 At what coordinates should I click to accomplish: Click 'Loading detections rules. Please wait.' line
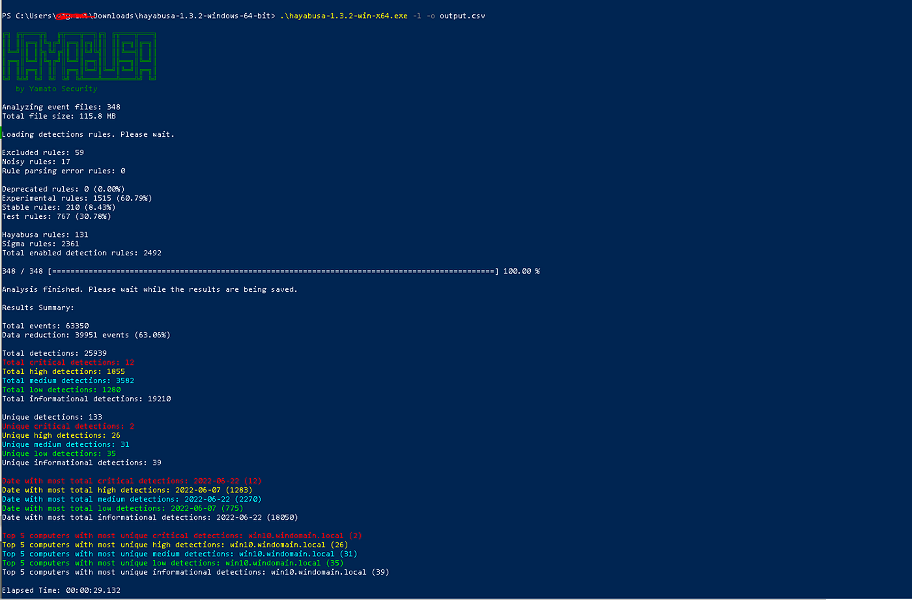(x=88, y=134)
